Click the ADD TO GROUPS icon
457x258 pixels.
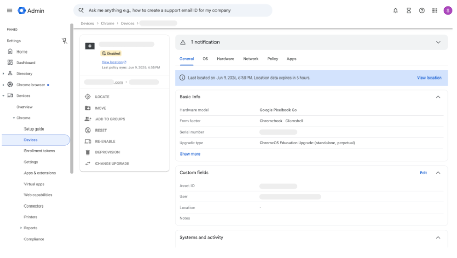pyautogui.click(x=88, y=119)
